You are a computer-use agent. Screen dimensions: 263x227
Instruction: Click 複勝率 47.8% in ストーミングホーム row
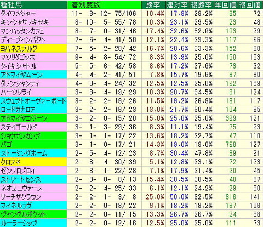pos(203,154)
